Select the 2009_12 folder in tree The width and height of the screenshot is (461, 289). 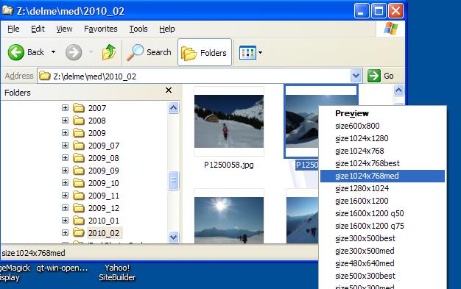pyautogui.click(x=104, y=208)
